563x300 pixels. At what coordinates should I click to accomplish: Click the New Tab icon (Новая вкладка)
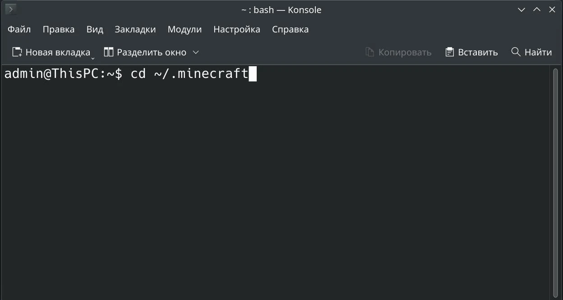(x=17, y=52)
